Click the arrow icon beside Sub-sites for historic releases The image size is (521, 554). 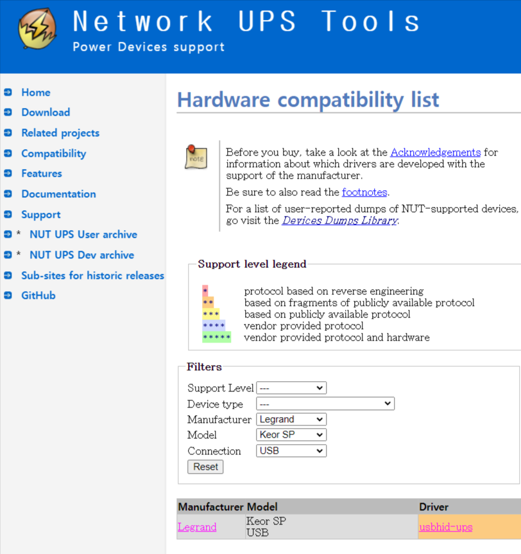tap(8, 275)
